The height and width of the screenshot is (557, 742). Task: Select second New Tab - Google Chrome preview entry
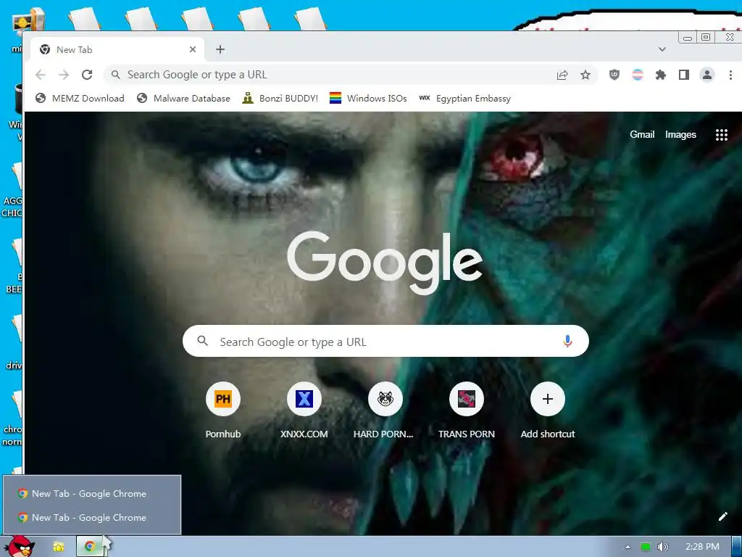coord(92,518)
